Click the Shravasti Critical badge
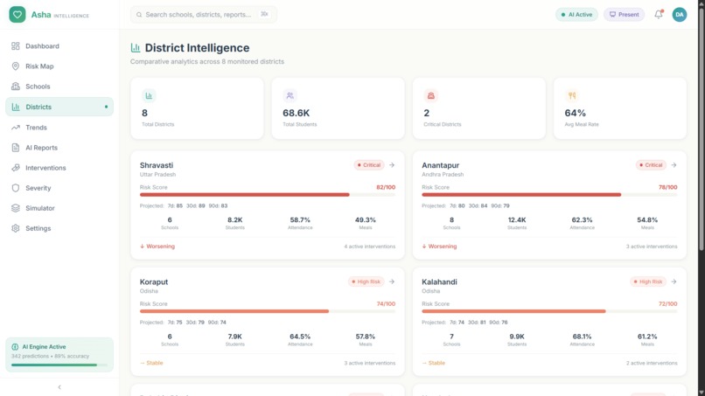Image resolution: width=705 pixels, height=396 pixels. (369, 165)
